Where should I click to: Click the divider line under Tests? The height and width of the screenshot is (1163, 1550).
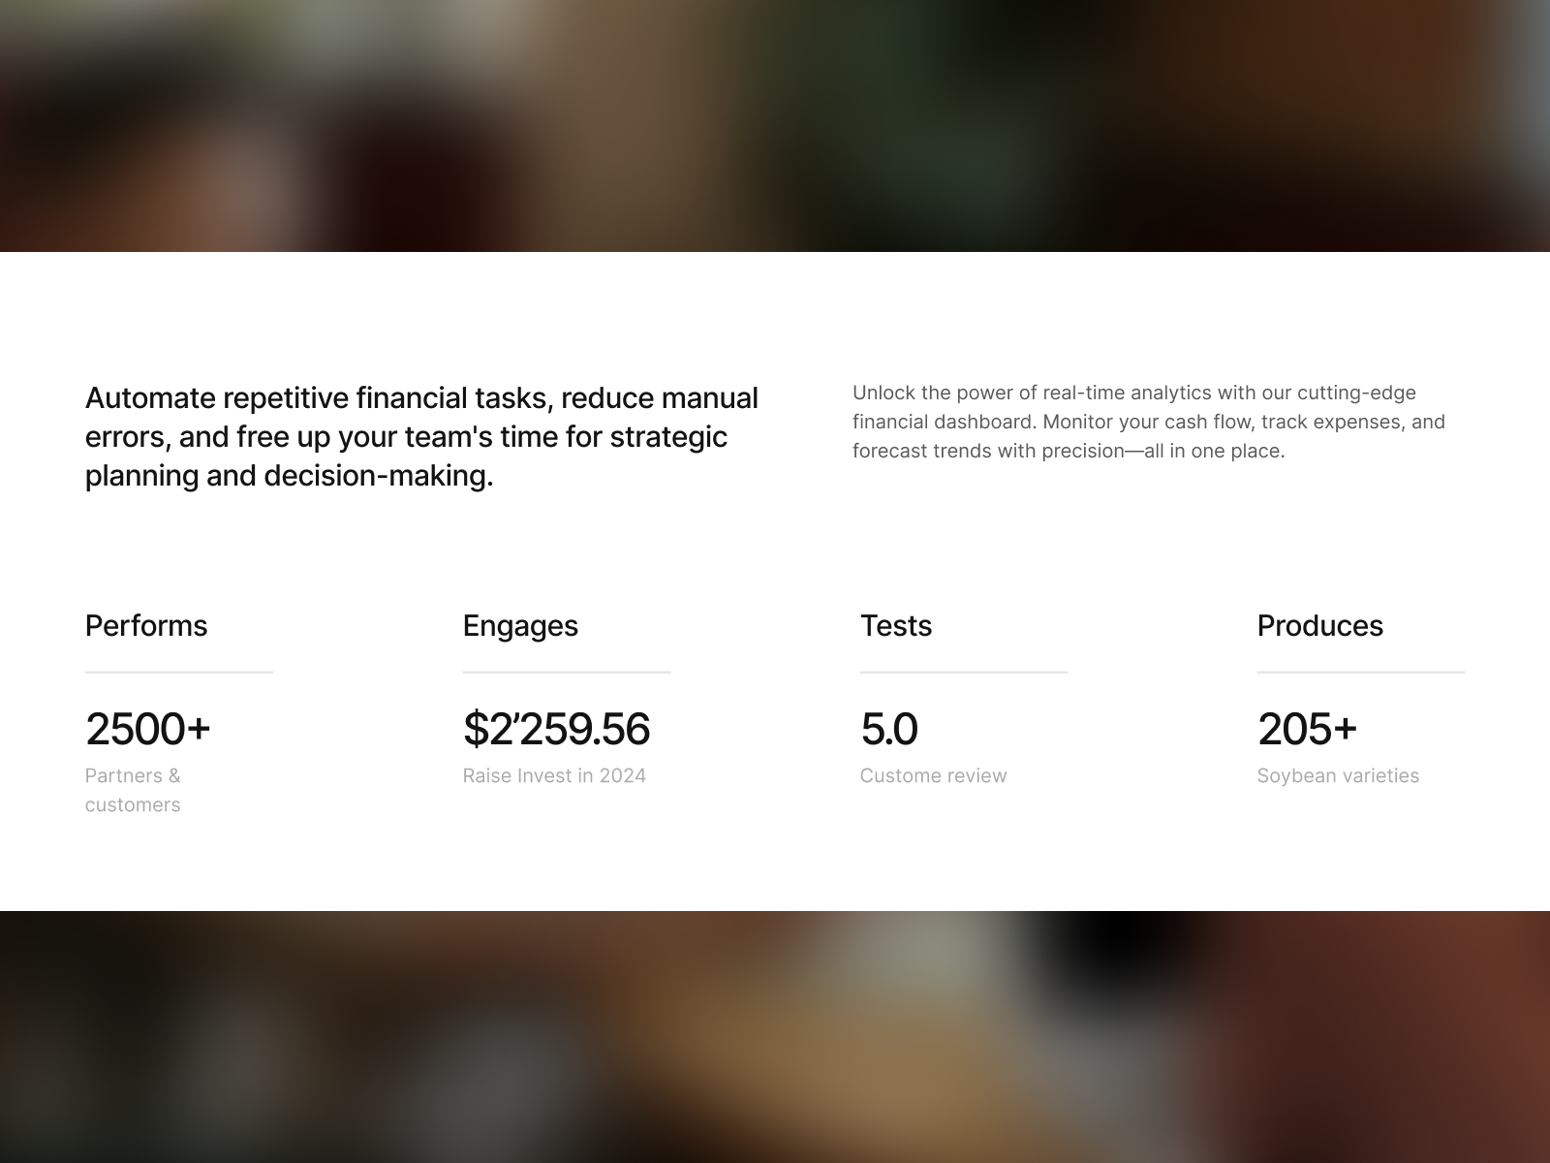click(964, 672)
